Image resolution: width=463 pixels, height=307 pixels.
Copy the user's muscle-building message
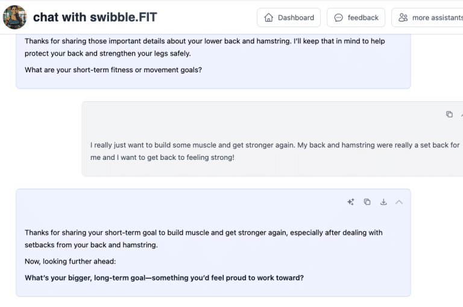point(449,114)
